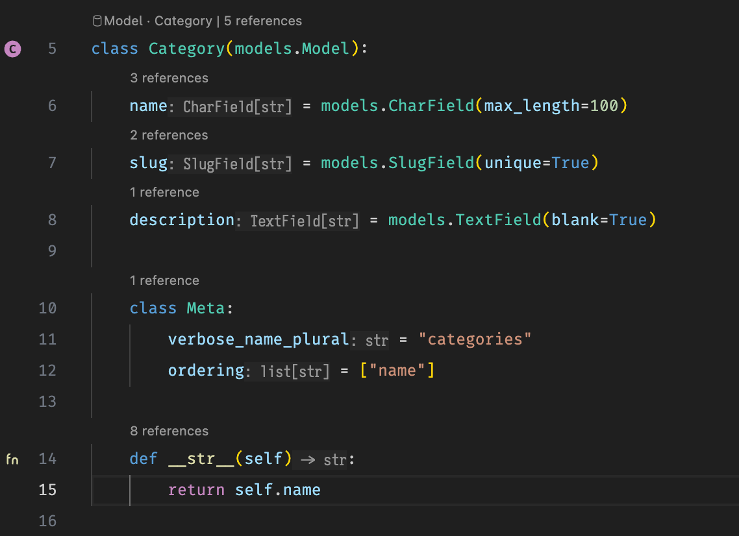Click the "return" keyword
This screenshot has width=739, height=536.
(196, 490)
